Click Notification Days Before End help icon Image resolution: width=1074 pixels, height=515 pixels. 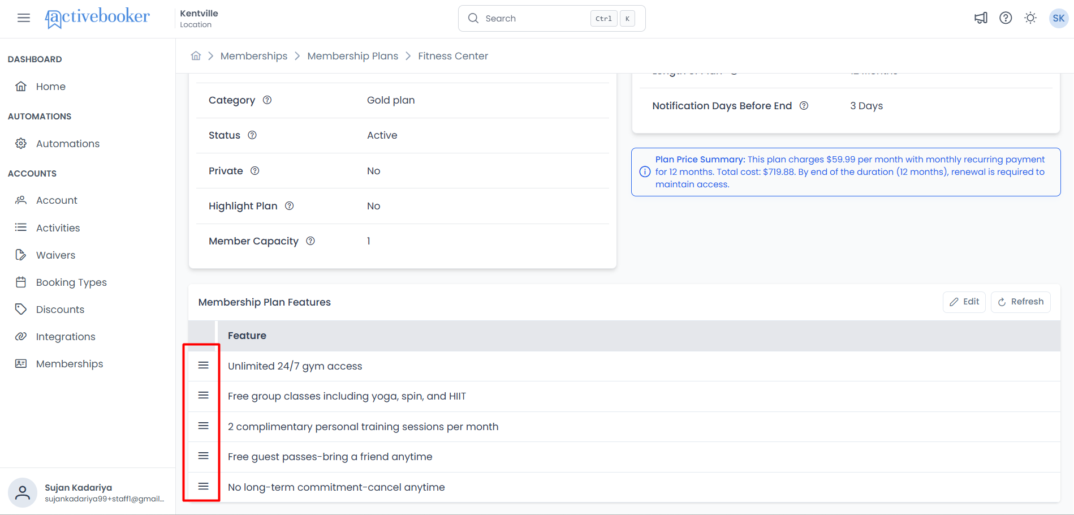coord(804,106)
